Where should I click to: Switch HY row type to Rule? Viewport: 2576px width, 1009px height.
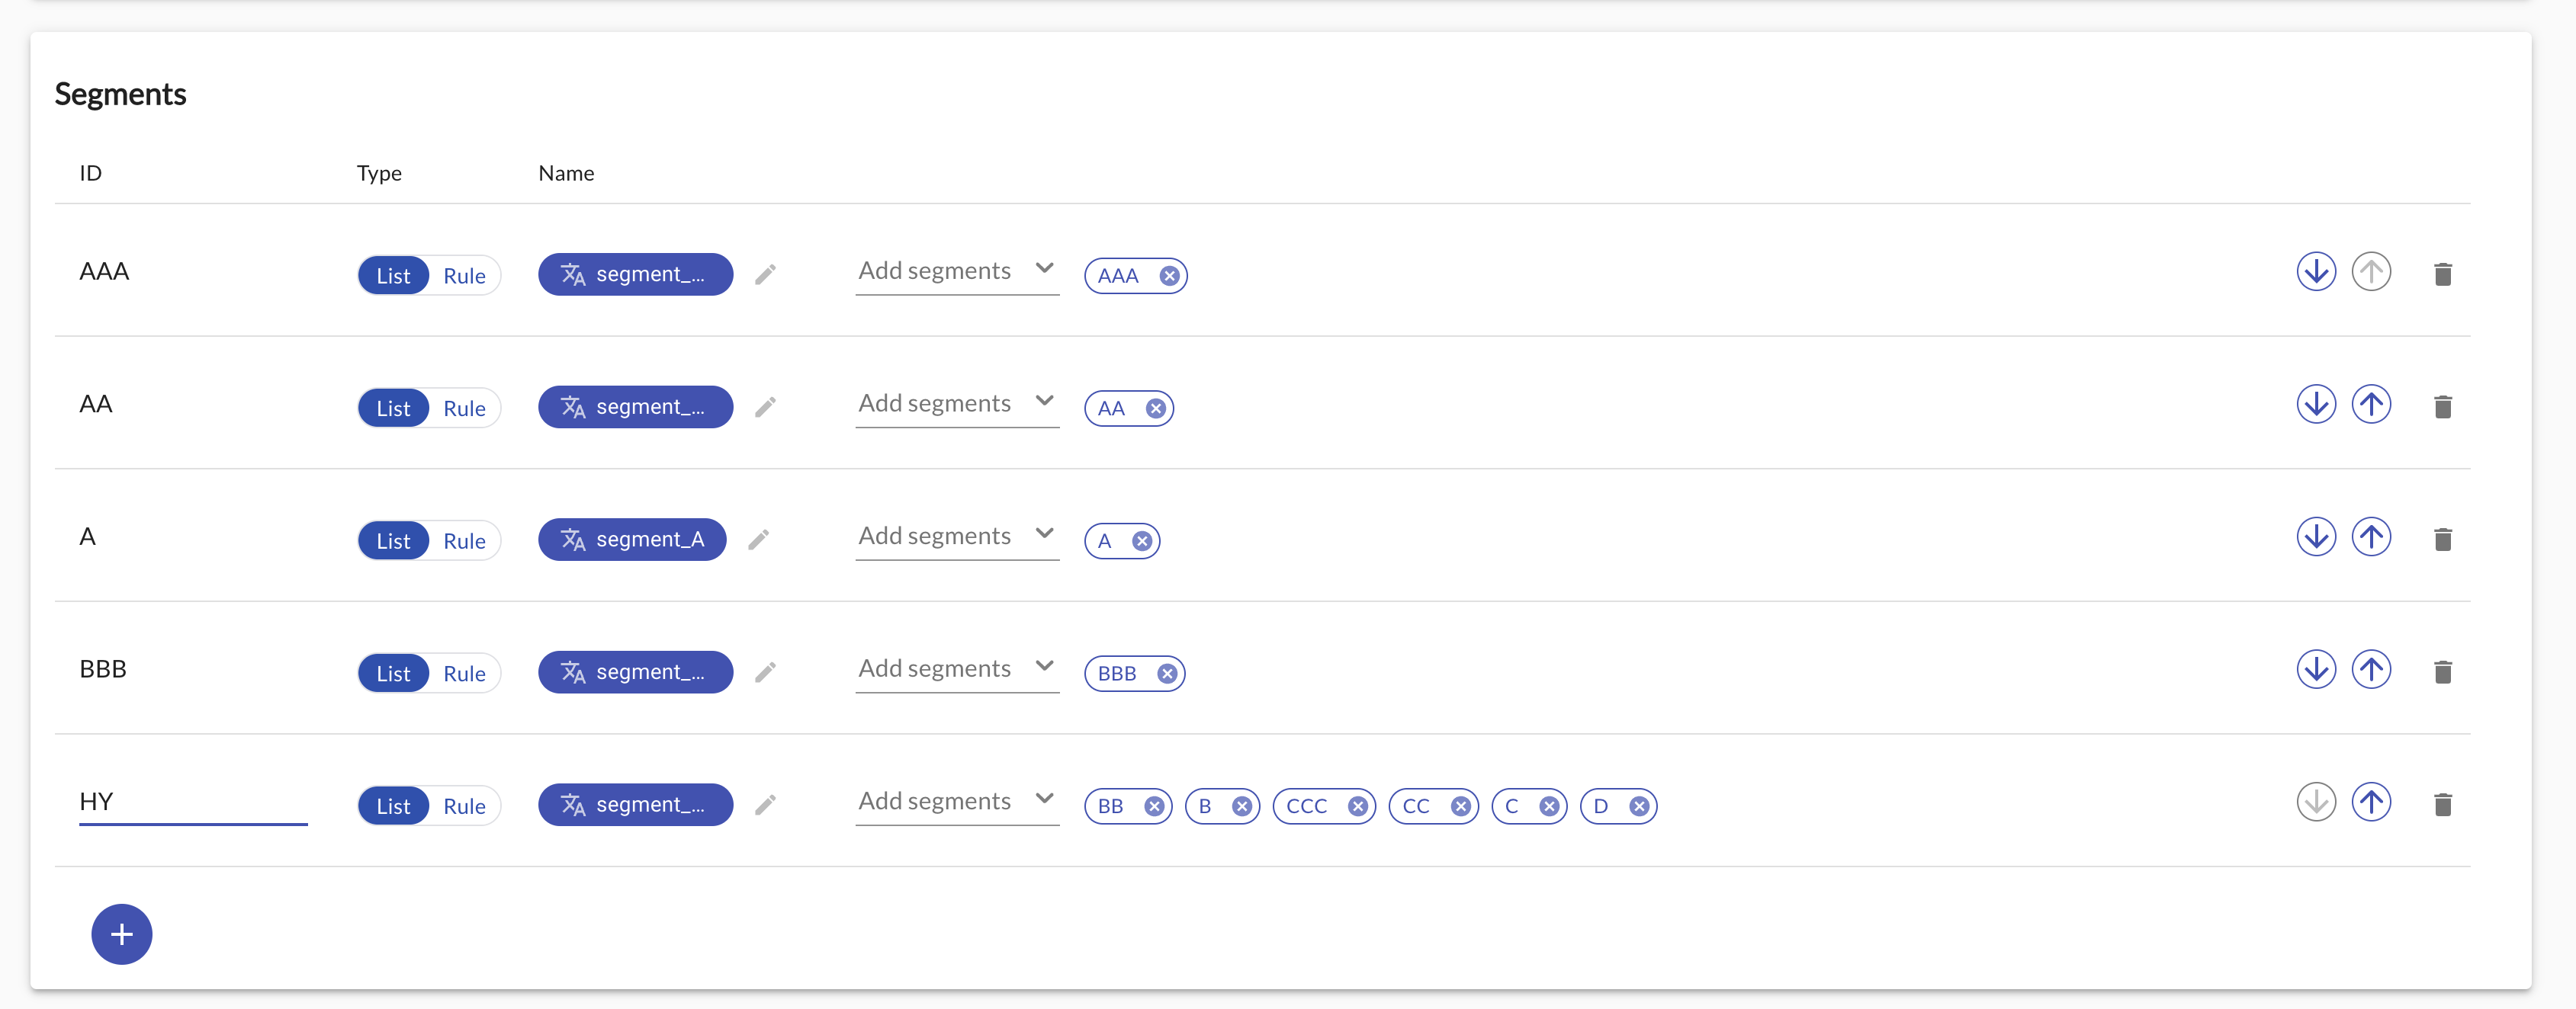click(x=464, y=806)
